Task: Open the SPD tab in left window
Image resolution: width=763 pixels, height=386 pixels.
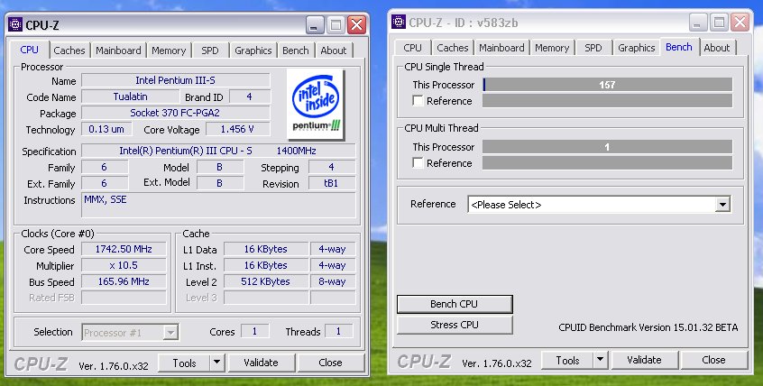Action: coord(210,51)
